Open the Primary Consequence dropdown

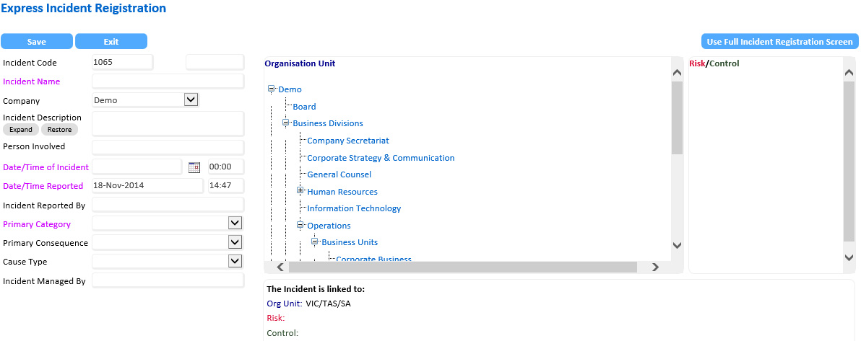pyautogui.click(x=234, y=242)
